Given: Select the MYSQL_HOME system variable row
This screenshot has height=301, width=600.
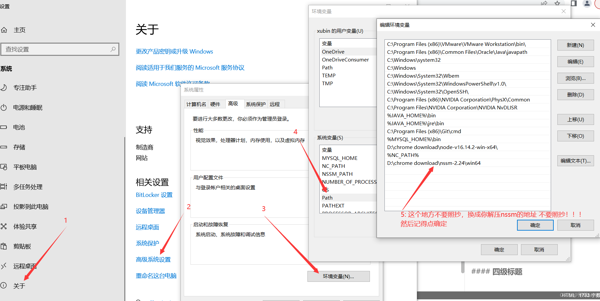Looking at the screenshot, I should (348, 158).
